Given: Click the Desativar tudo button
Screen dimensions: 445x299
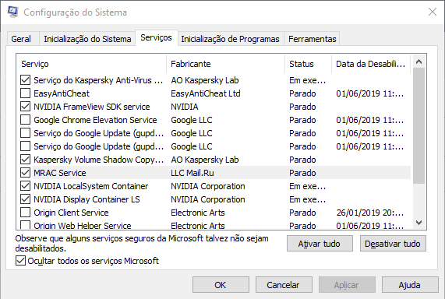Looking at the screenshot, I should coord(393,244).
